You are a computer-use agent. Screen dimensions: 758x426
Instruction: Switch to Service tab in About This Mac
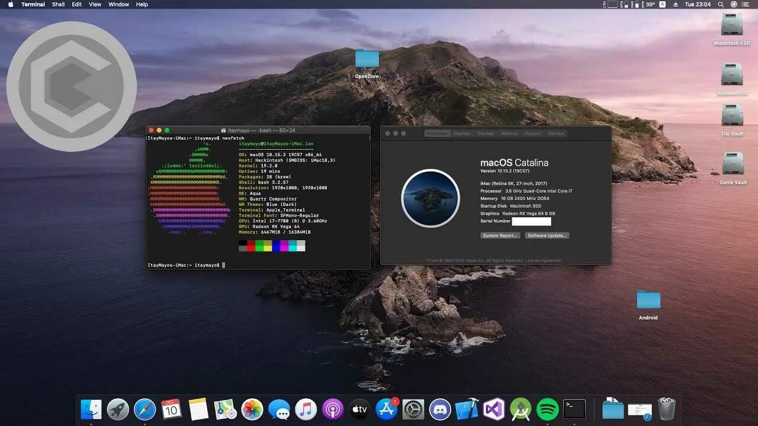556,133
